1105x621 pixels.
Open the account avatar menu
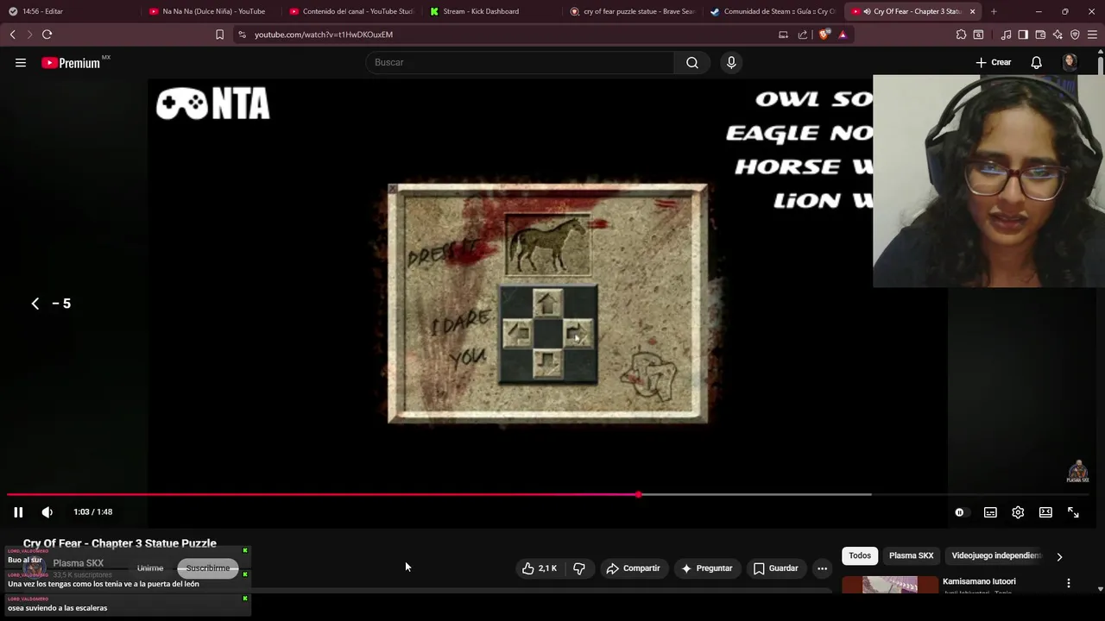pos(1070,62)
